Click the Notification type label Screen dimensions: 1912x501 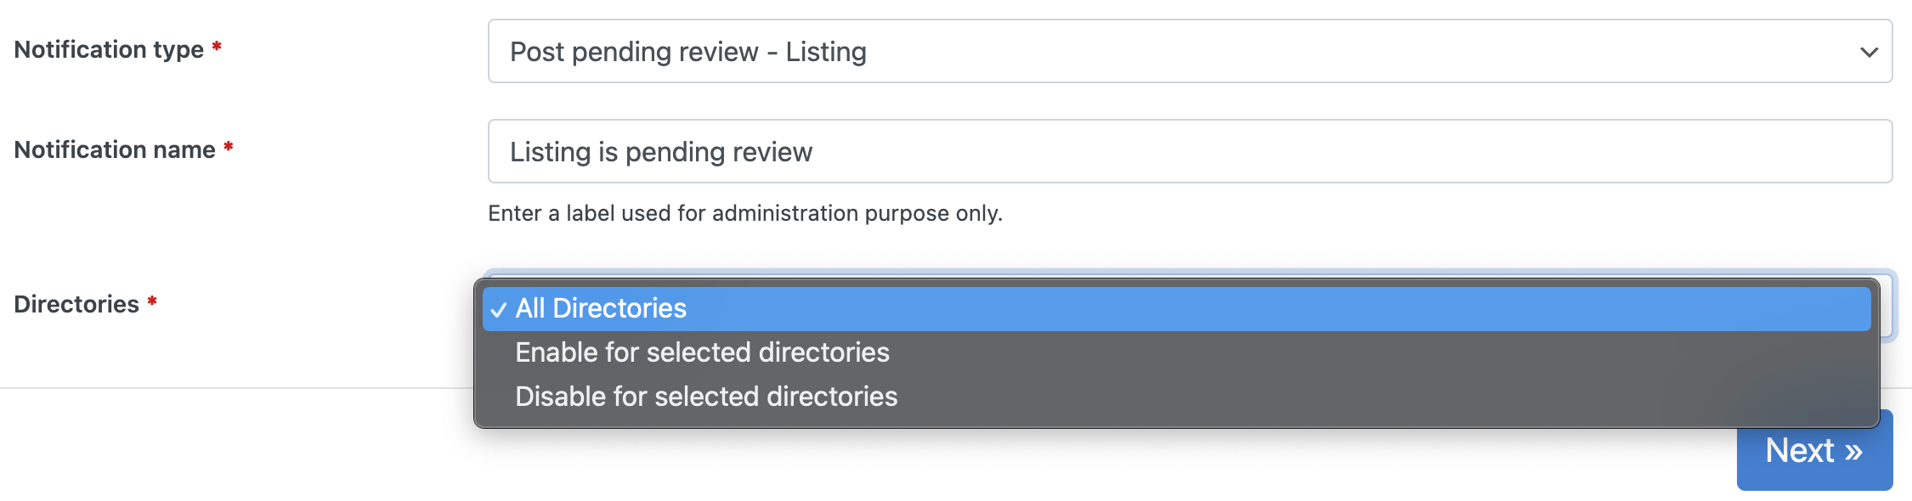click(x=109, y=49)
